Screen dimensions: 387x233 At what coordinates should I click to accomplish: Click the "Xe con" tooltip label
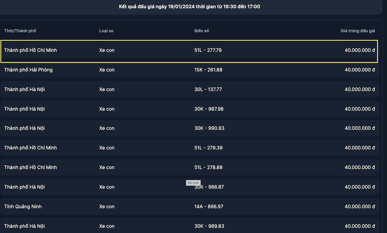point(193,183)
